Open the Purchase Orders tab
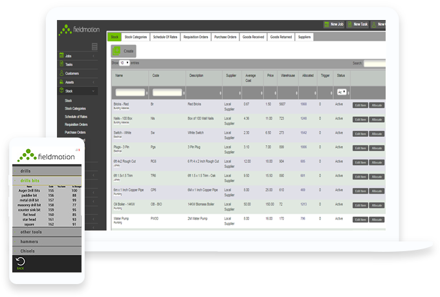440x297 pixels. (x=225, y=37)
